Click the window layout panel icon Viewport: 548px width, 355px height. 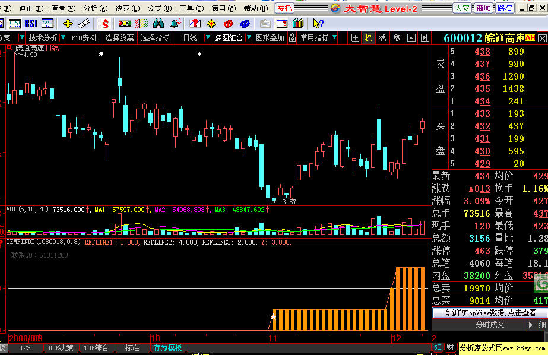(x=281, y=23)
